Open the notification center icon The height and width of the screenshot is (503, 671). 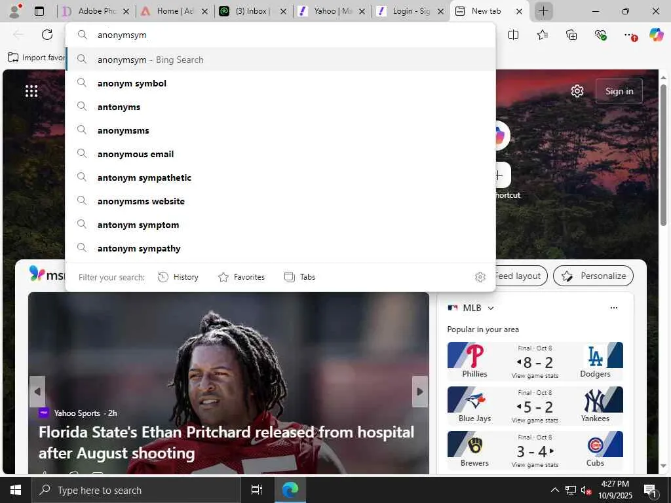(651, 491)
